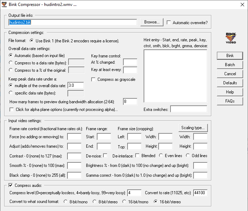Click the Extra switches input field
Screen dimensions: 248x211
point(188,110)
